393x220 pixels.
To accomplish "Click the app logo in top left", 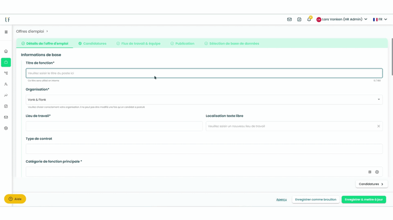I will (x=7, y=19).
